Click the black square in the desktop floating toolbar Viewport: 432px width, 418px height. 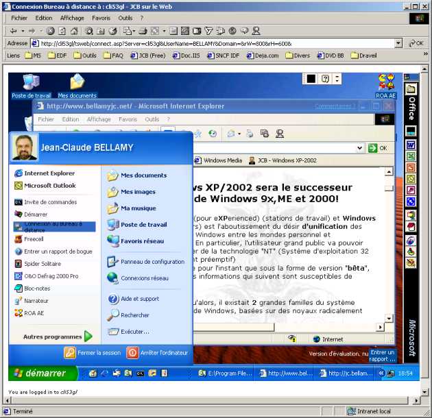pos(311,79)
